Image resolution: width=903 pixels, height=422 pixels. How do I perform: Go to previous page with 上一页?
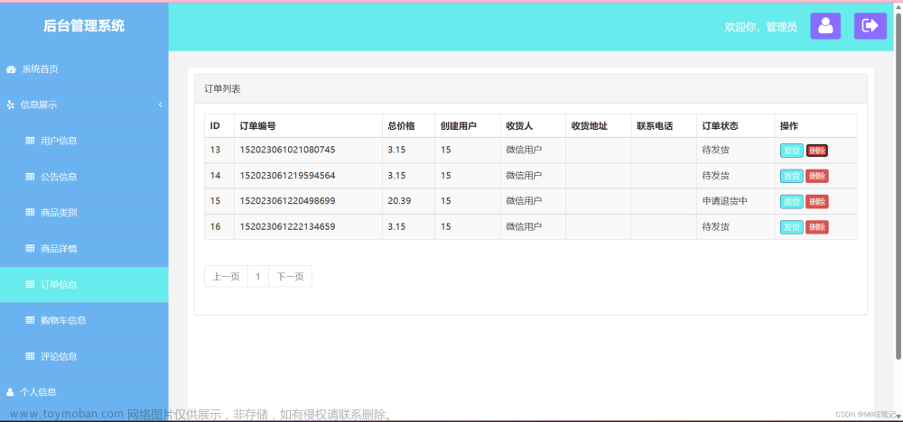pyautogui.click(x=227, y=276)
